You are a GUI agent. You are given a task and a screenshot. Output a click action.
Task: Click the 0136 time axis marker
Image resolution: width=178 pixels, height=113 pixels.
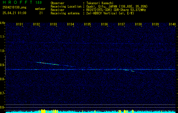[104, 24]
